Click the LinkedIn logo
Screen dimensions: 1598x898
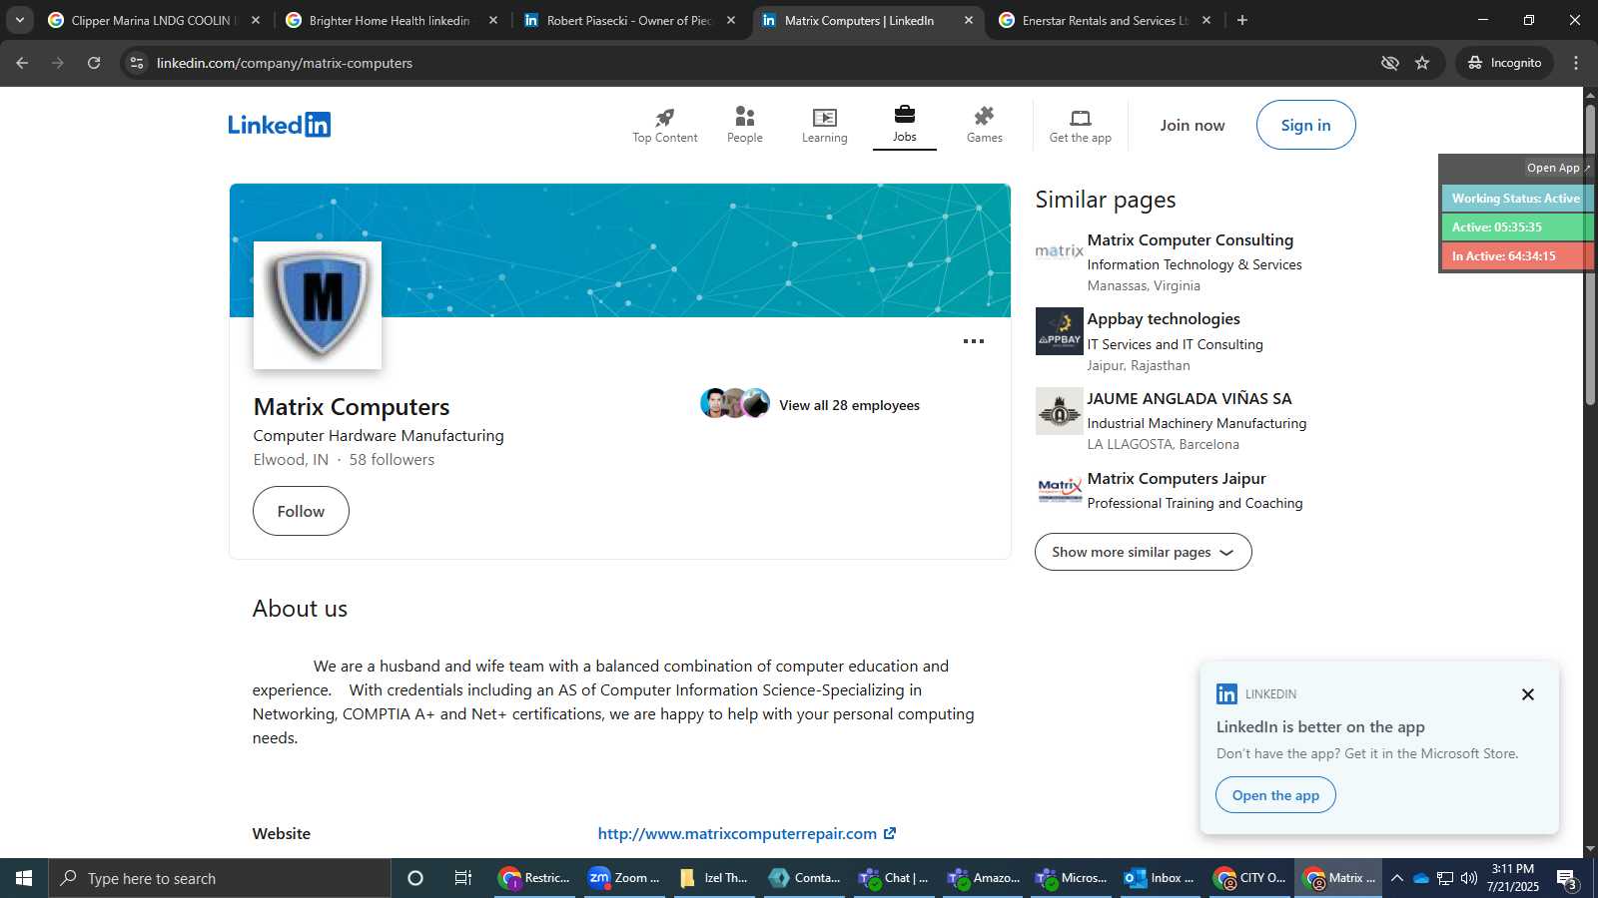279,125
